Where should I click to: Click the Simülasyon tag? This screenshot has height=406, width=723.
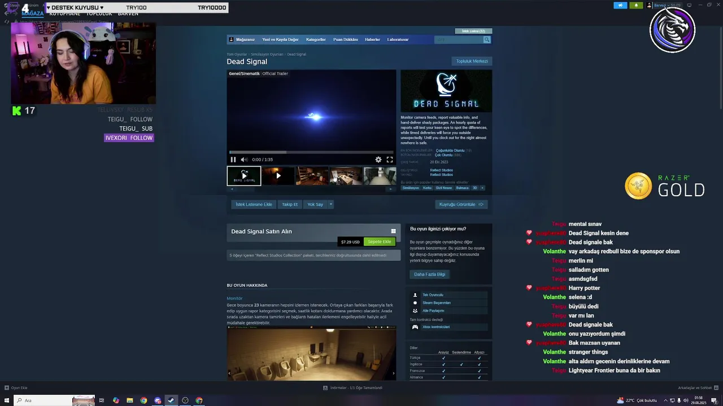(x=411, y=188)
